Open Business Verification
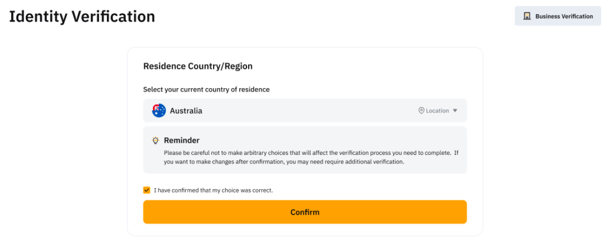610x247 pixels. [563, 16]
